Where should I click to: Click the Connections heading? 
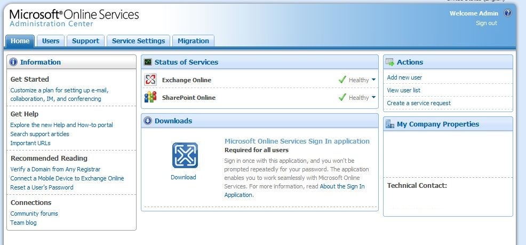tap(31, 202)
